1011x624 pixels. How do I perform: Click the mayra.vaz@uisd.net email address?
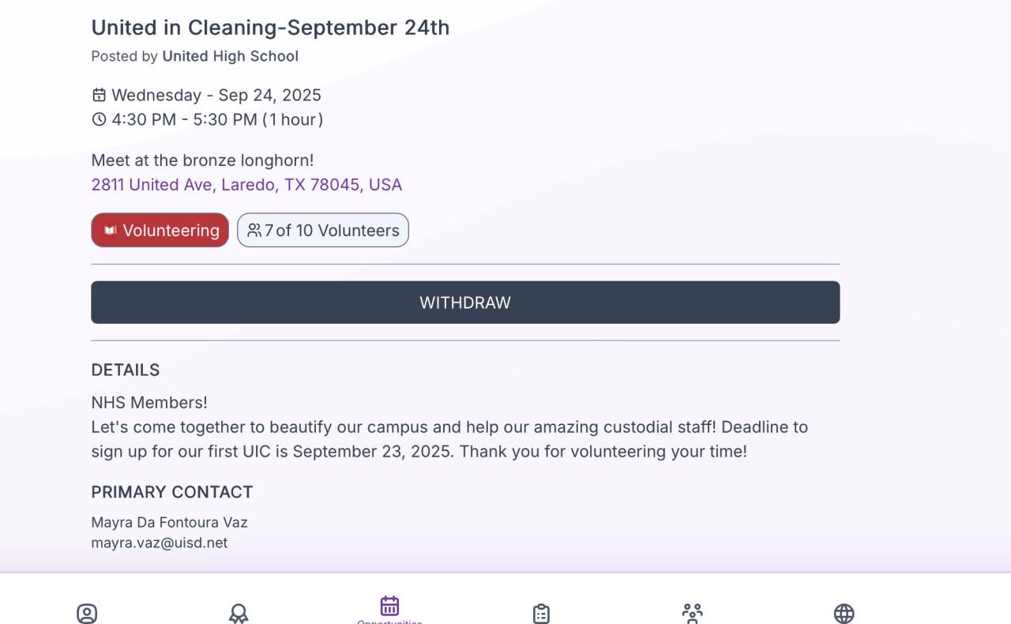pos(160,543)
